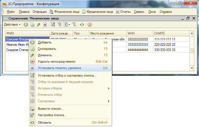199x127 pixels.
Task: Open the Действия dropdown menu
Action: click(x=12, y=25)
